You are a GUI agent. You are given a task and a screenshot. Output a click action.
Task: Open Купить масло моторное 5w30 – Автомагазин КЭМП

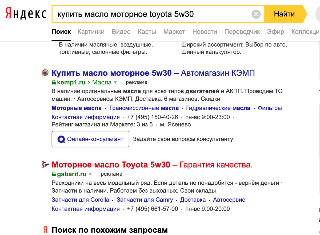click(153, 73)
